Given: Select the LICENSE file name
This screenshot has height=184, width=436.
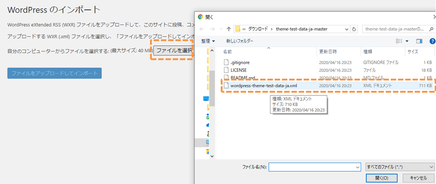Looking at the screenshot, I should 238,70.
